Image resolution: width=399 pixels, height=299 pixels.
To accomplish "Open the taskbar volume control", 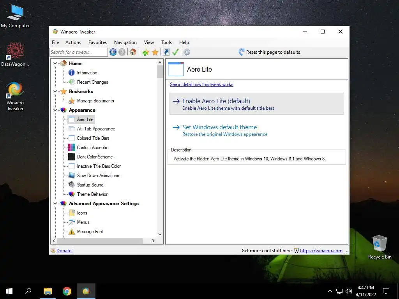I will (x=349, y=291).
